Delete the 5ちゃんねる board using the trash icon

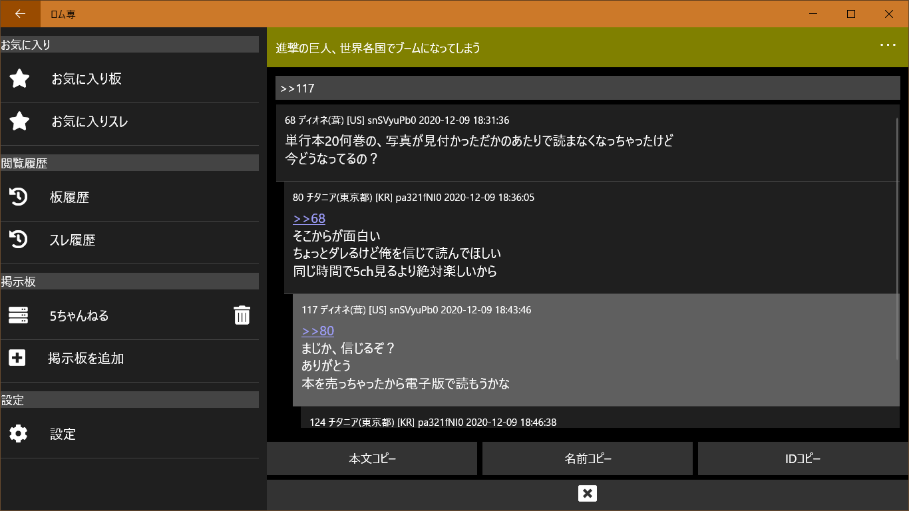point(242,315)
